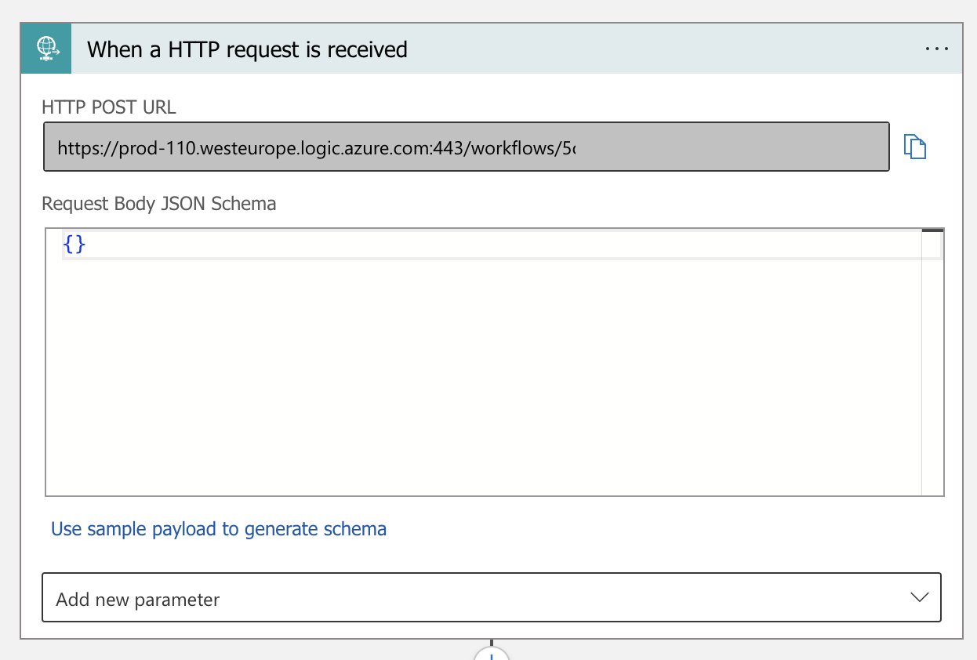The height and width of the screenshot is (660, 977).
Task: Click the plus icon below the trigger card
Action: tap(492, 655)
